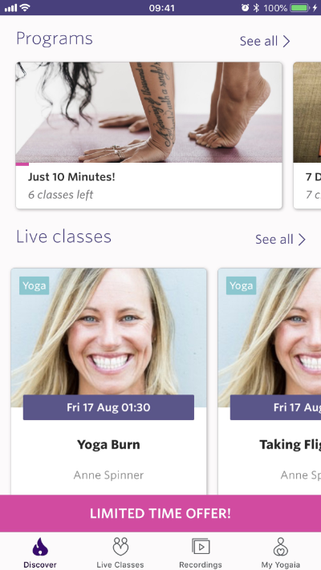Tap the Bluetooth status icon
321x570 pixels.
pos(256,8)
